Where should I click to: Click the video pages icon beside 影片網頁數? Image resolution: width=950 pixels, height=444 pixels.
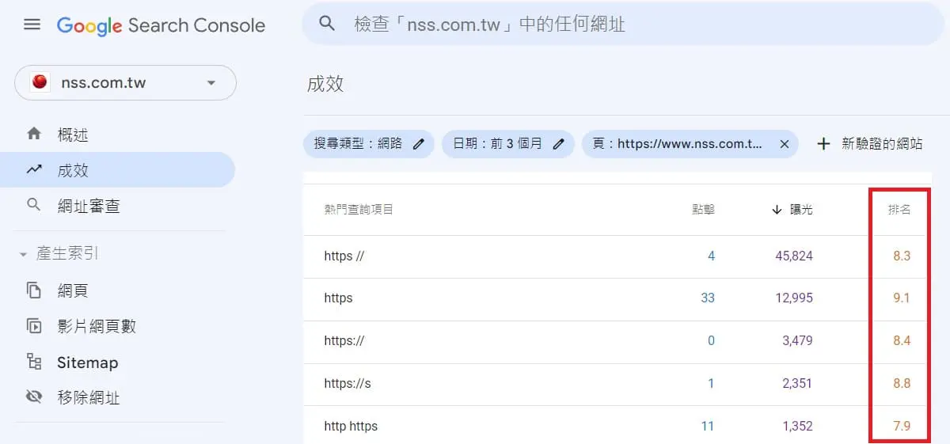tap(34, 326)
